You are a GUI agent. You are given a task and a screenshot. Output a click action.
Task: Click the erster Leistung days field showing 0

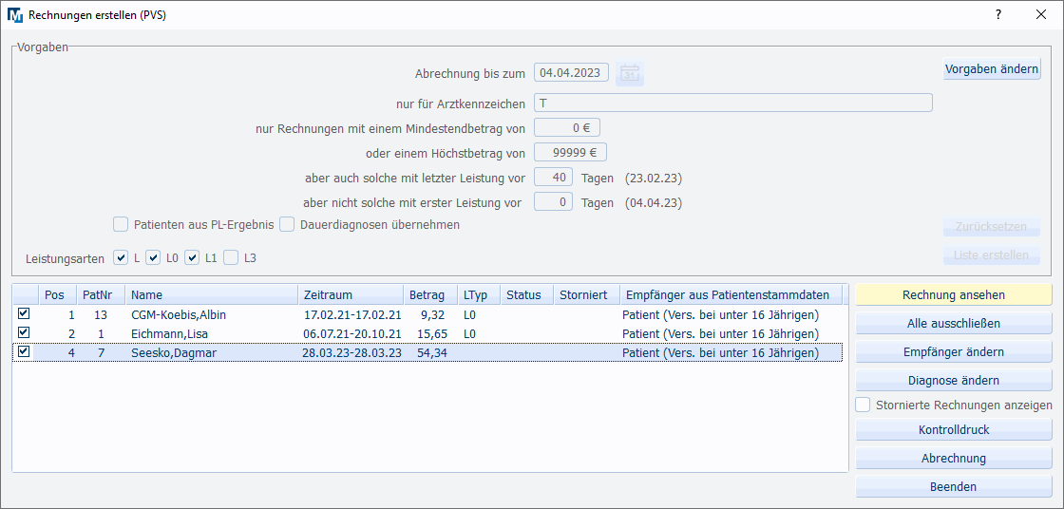point(554,202)
